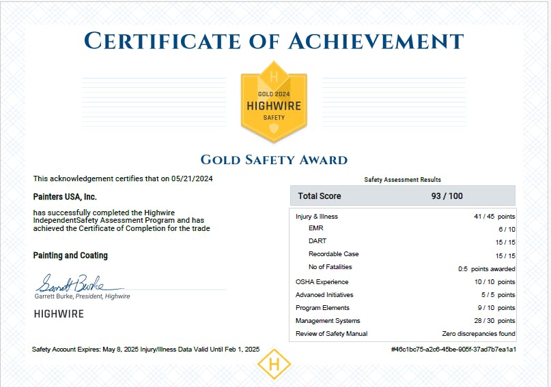Click the Total Score label
Viewport: 551px width, 387px height.
point(320,196)
